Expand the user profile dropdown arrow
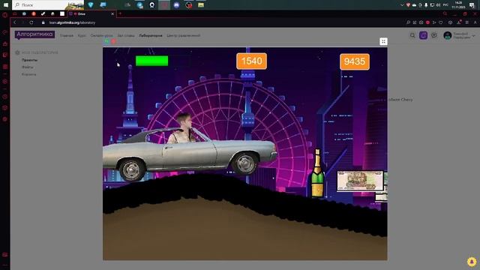The image size is (480, 270). pyautogui.click(x=473, y=36)
